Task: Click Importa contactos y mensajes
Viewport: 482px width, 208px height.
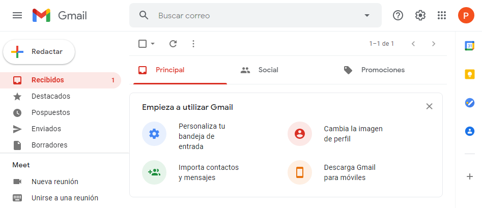Action: click(208, 172)
